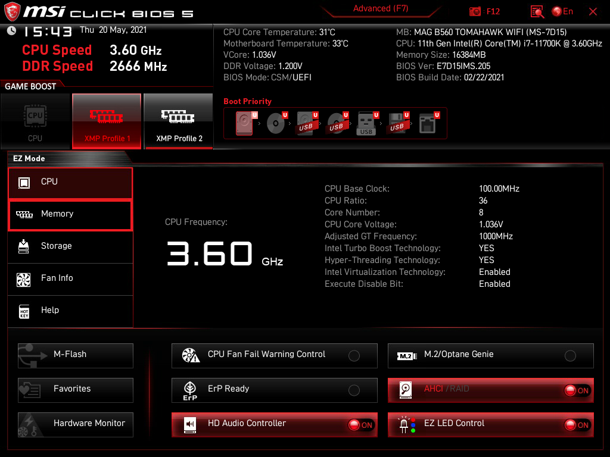This screenshot has width=610, height=457.
Task: Open Hardware Monitor
Action: (76, 425)
